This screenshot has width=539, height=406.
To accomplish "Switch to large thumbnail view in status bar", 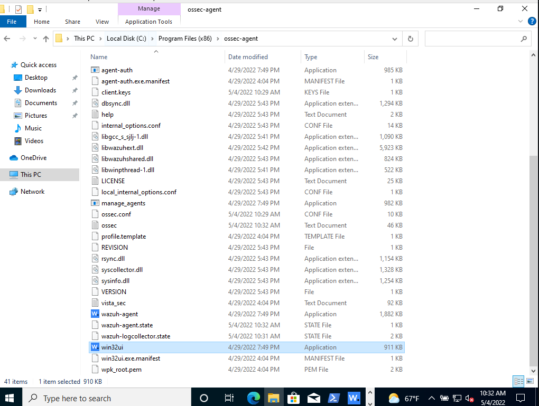I will coord(530,381).
